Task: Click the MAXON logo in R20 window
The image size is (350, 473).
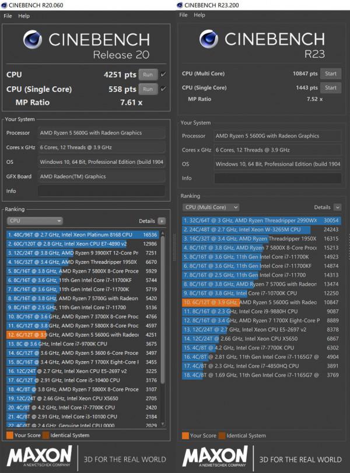Action: pos(39,457)
